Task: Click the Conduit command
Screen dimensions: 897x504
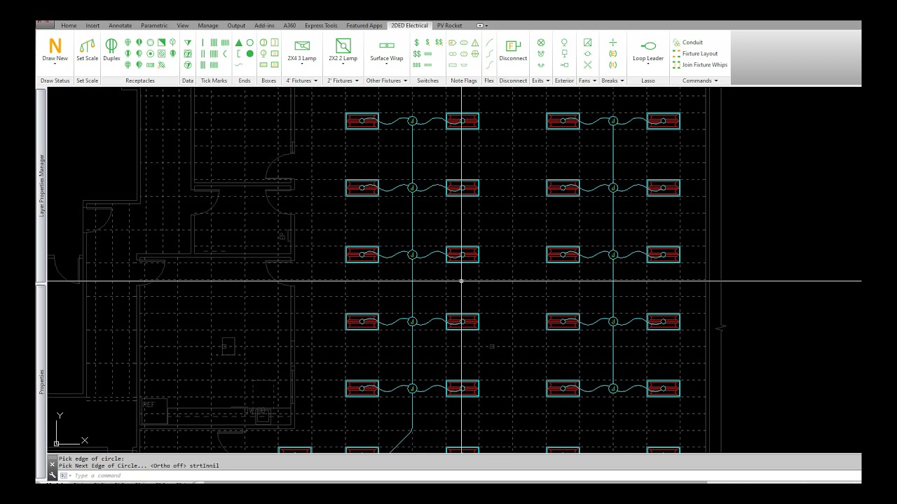Action: pyautogui.click(x=687, y=43)
